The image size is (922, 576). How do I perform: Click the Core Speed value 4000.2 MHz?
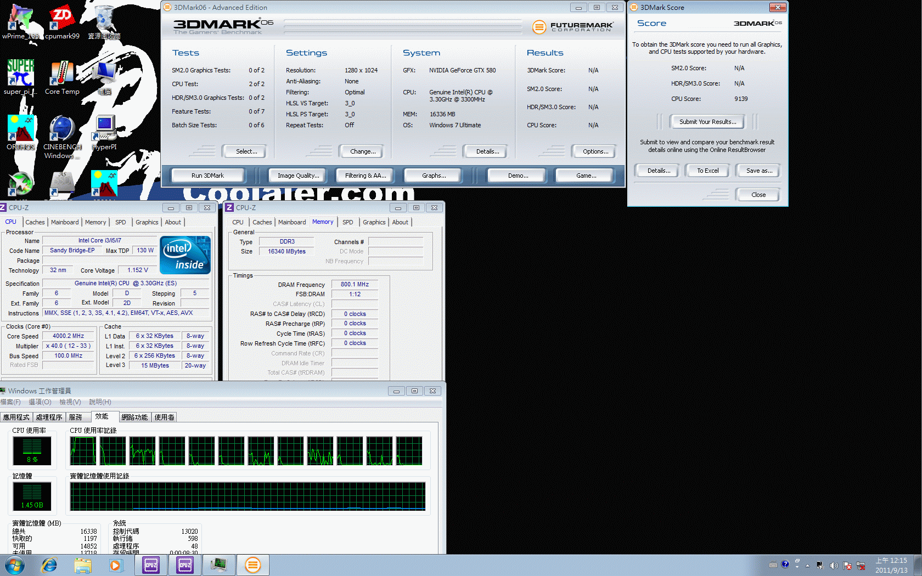tap(69, 336)
